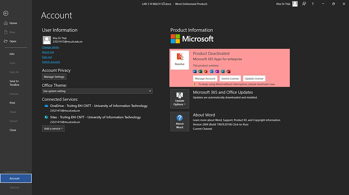The width and height of the screenshot is (349, 195).
Task: Go back using the circled arrow
Action: tap(6, 13)
